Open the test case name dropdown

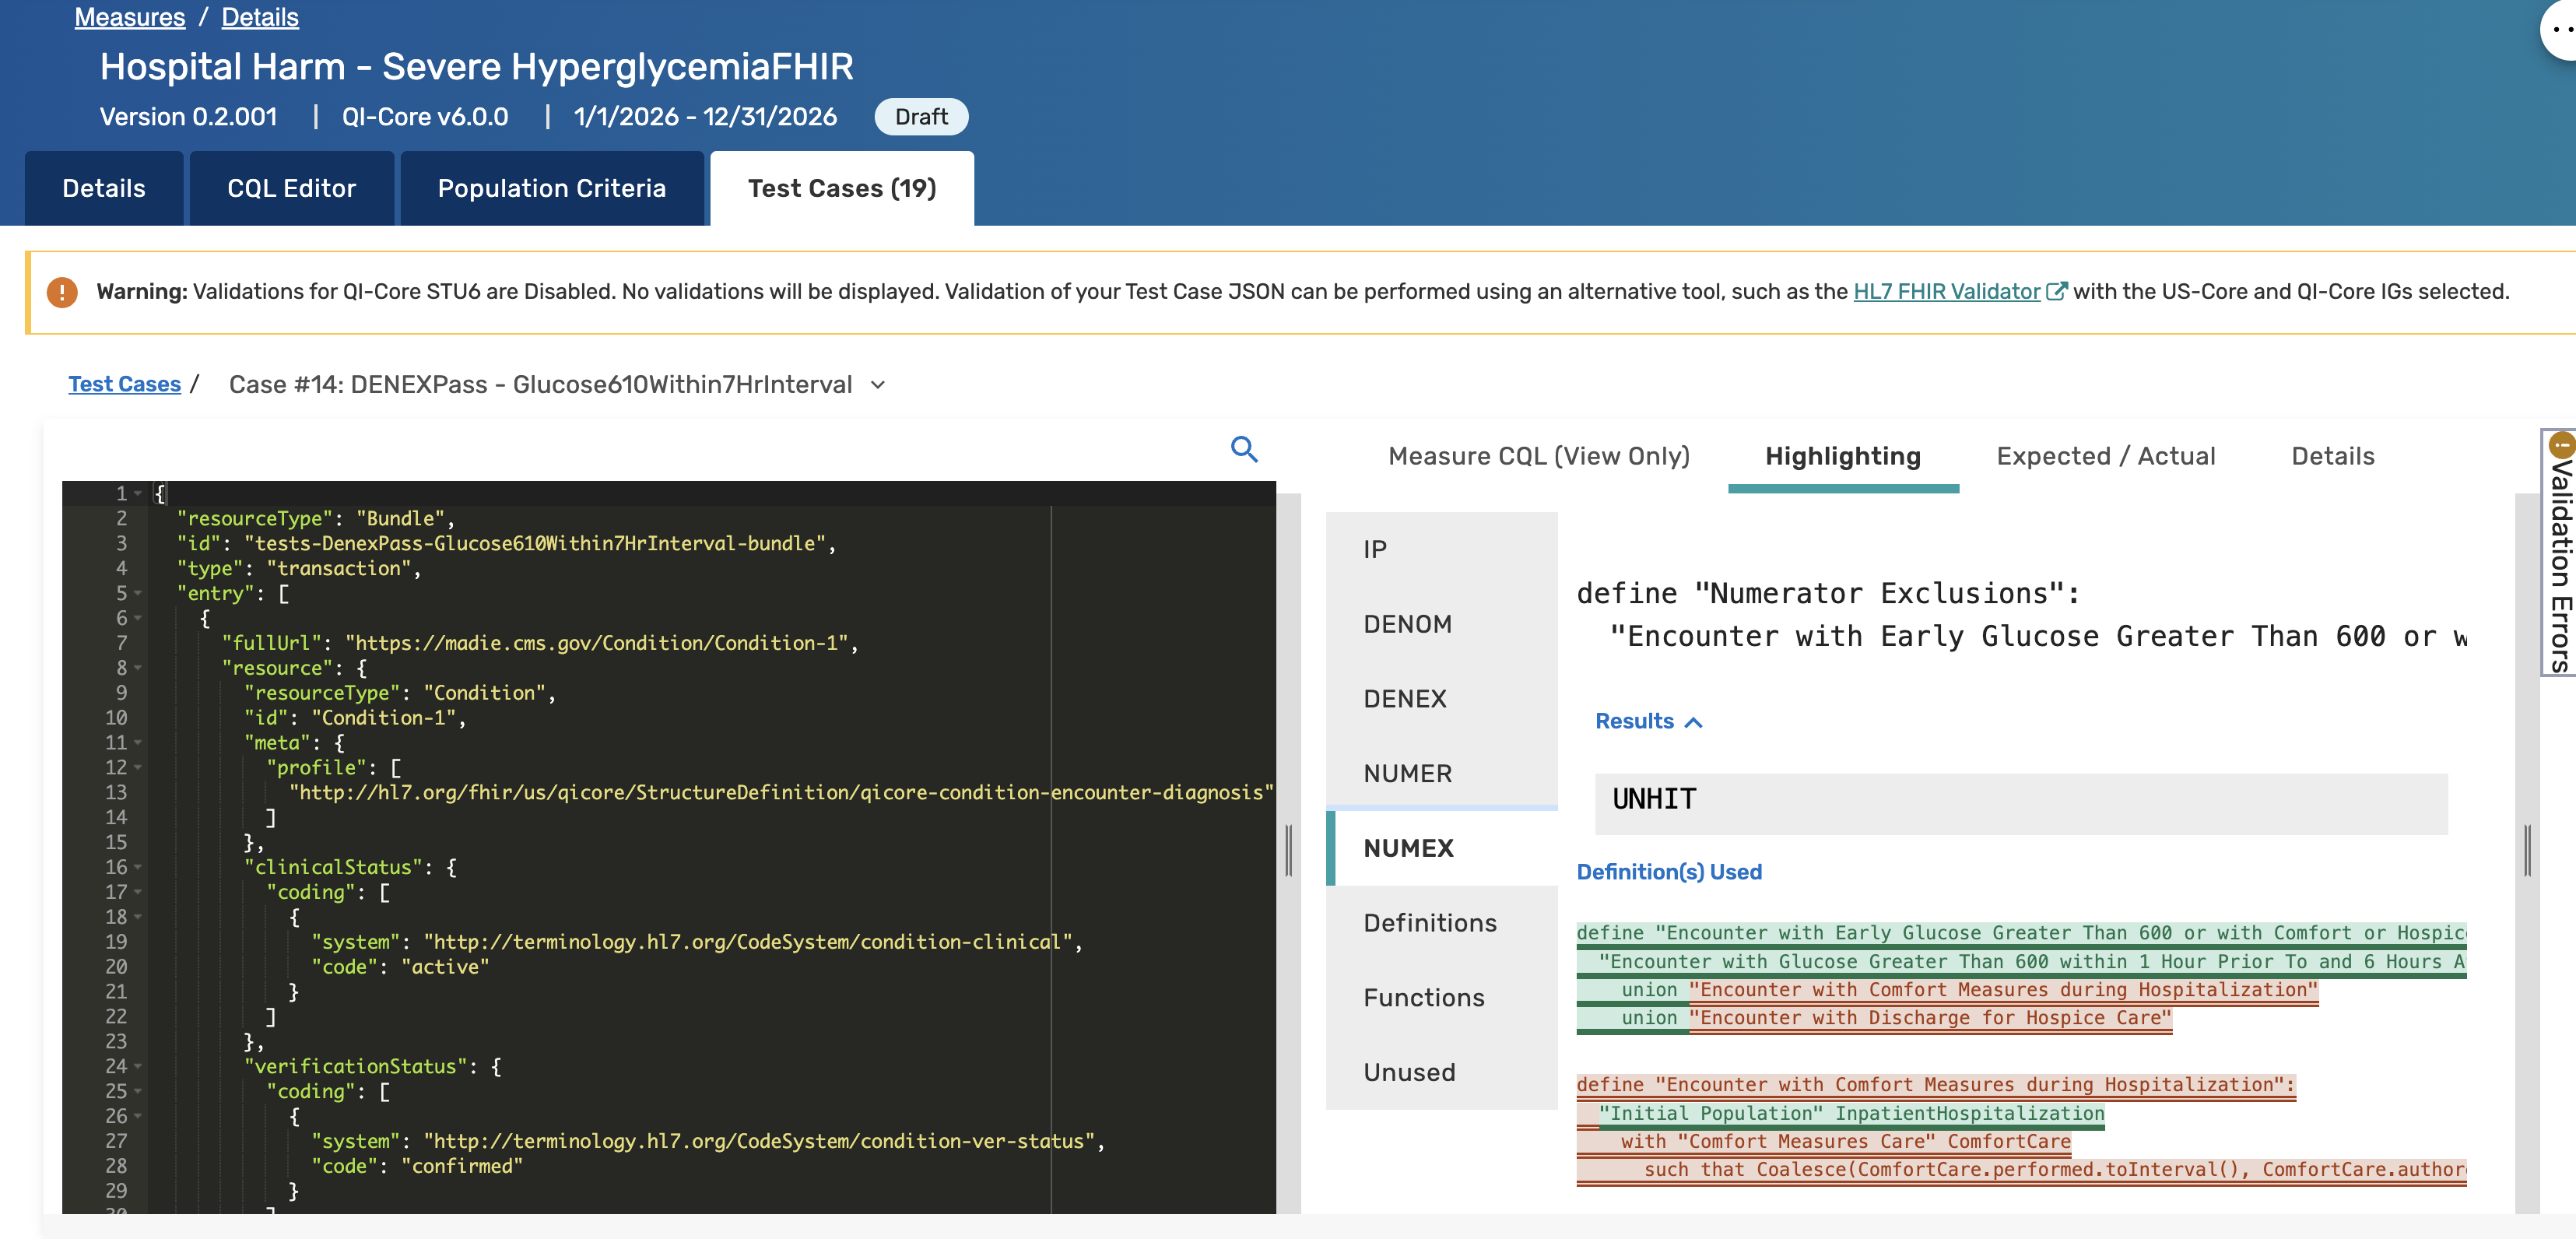(878, 385)
